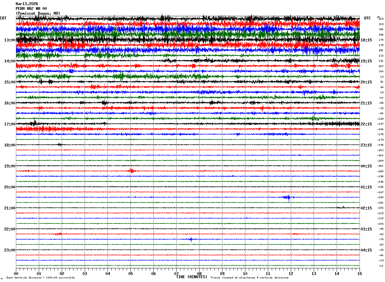Image resolution: width=385 pixels, height=282 pixels.
Task: Select the 13:00 CDT time label
Action: (x=10, y=40)
